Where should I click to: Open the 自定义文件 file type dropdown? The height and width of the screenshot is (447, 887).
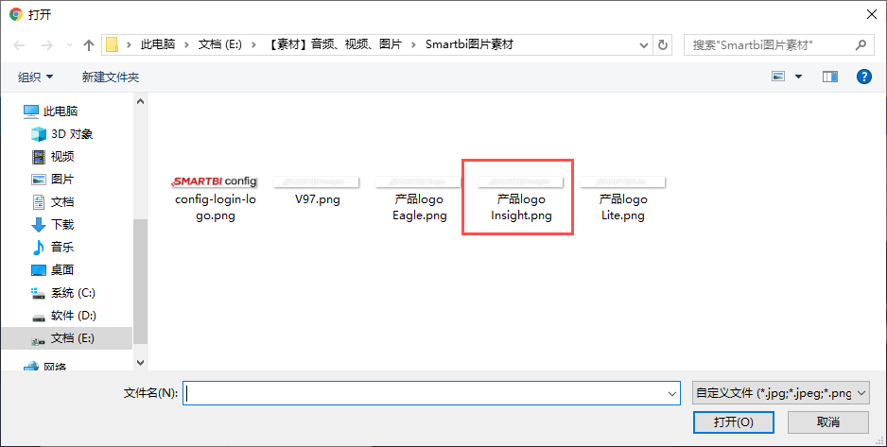(x=781, y=393)
